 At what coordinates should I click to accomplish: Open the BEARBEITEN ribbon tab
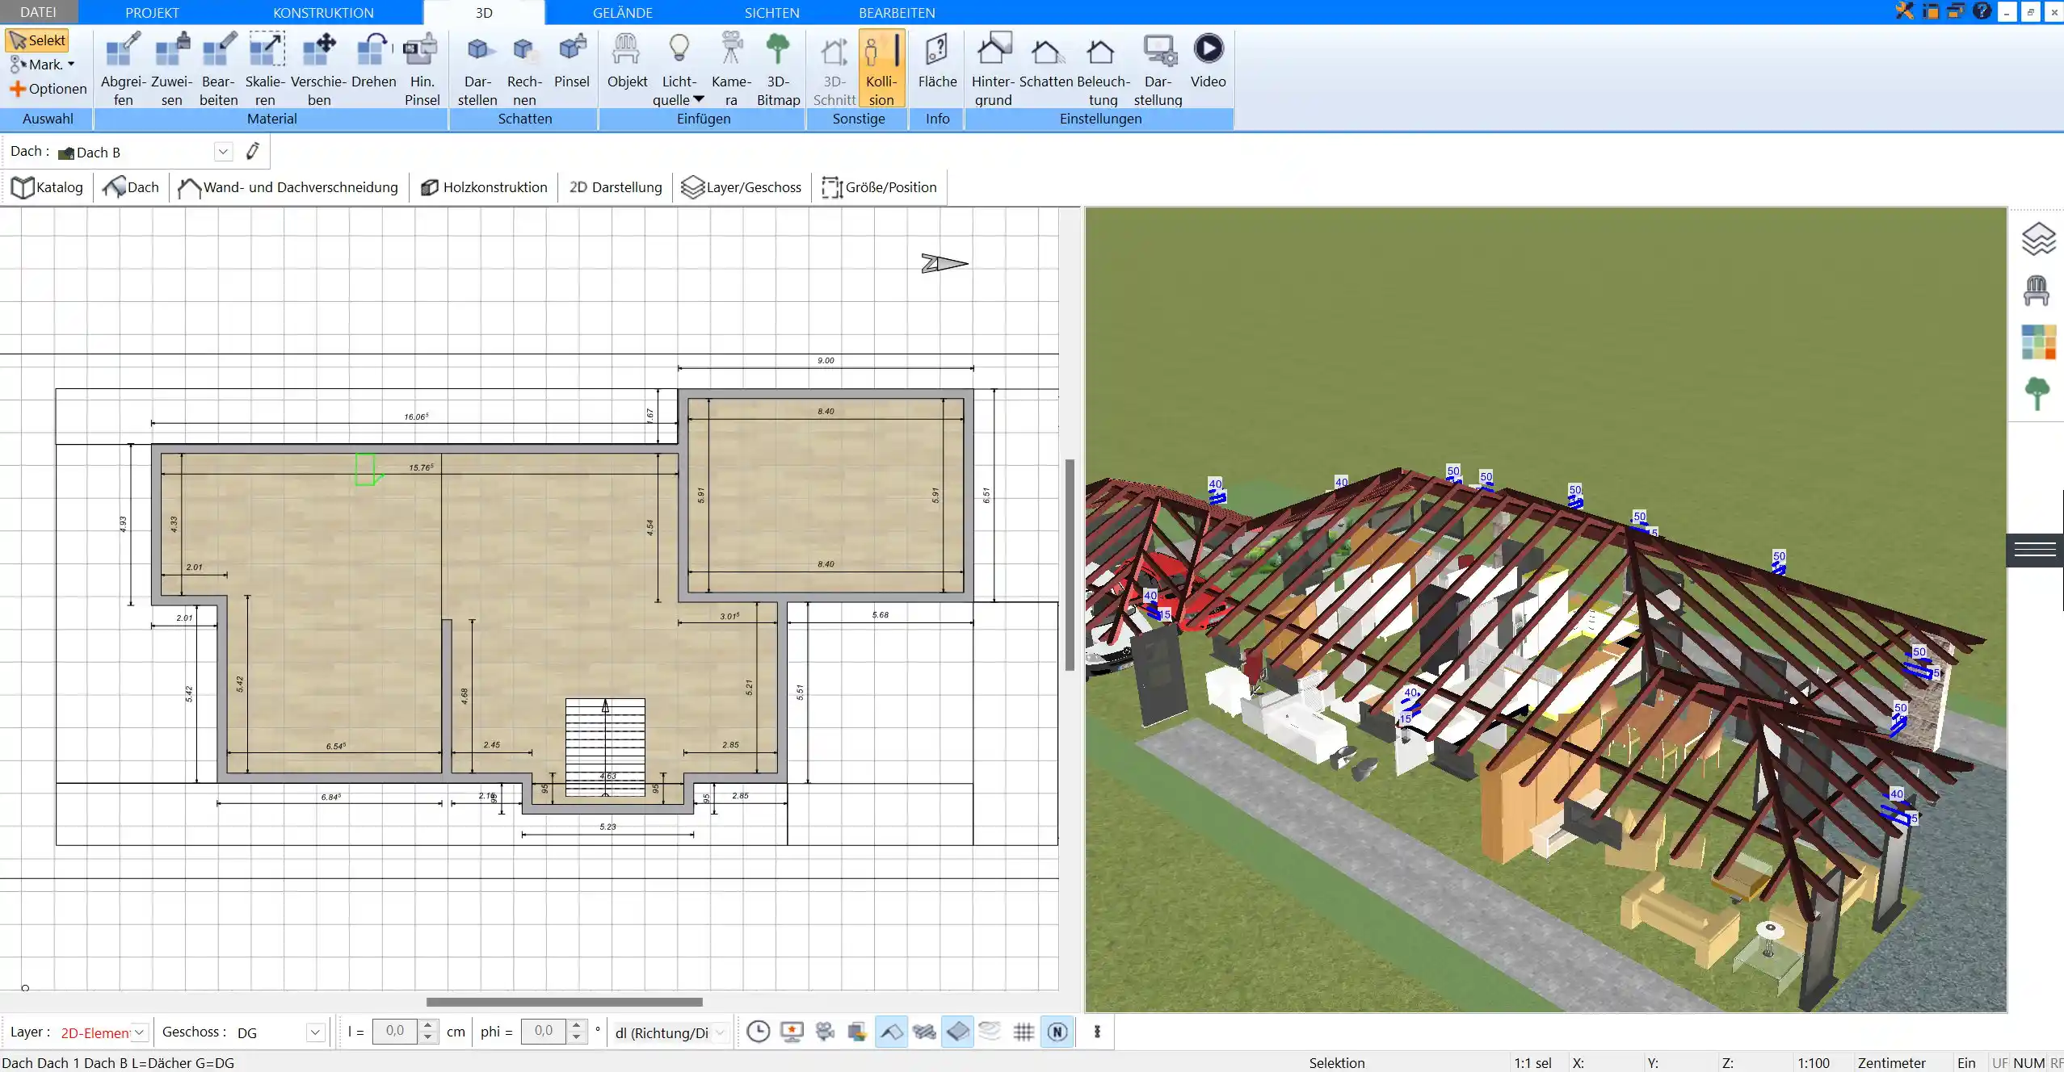click(x=897, y=12)
